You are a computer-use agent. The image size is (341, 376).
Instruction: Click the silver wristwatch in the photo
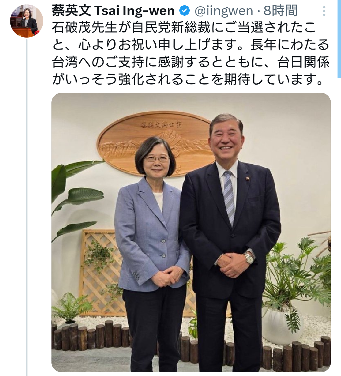click(x=249, y=258)
